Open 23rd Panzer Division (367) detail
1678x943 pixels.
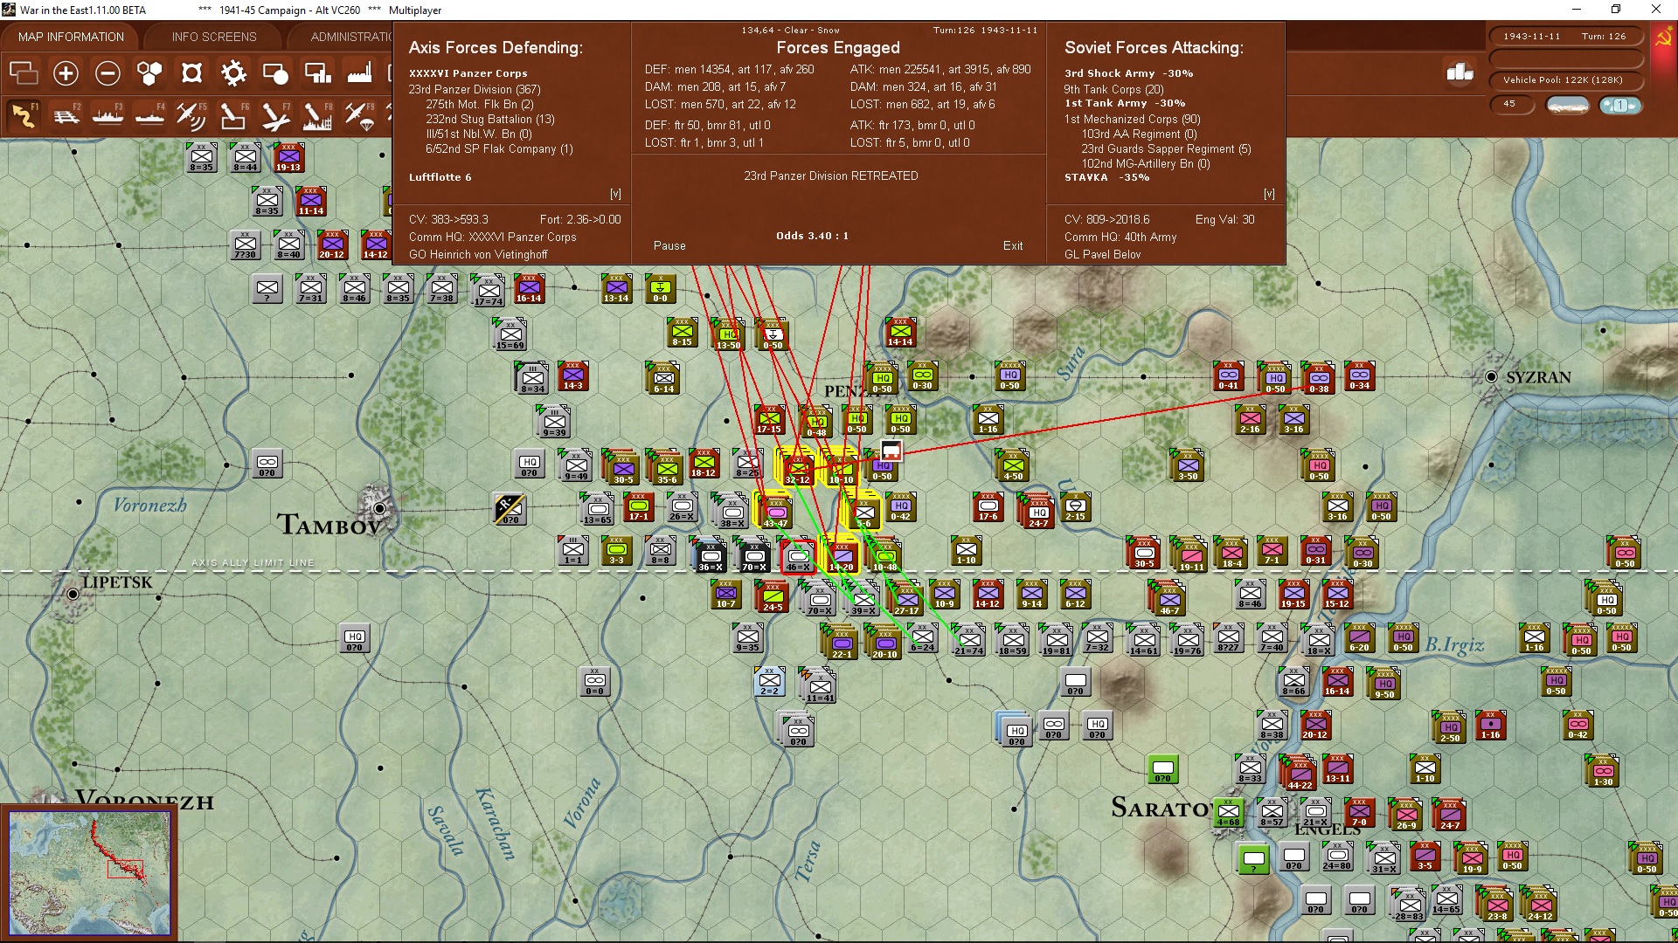pyautogui.click(x=475, y=89)
